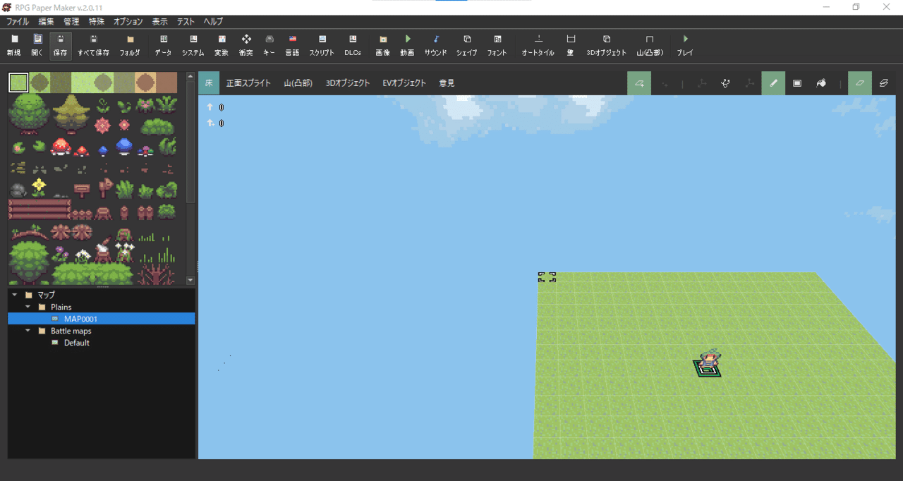Image resolution: width=903 pixels, height=481 pixels.
Task: Select the Rectangle drawing tool
Action: (x=796, y=83)
